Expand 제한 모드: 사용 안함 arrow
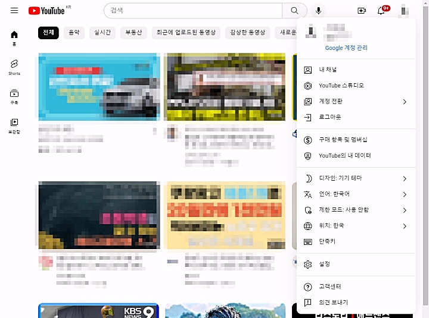 click(405, 210)
